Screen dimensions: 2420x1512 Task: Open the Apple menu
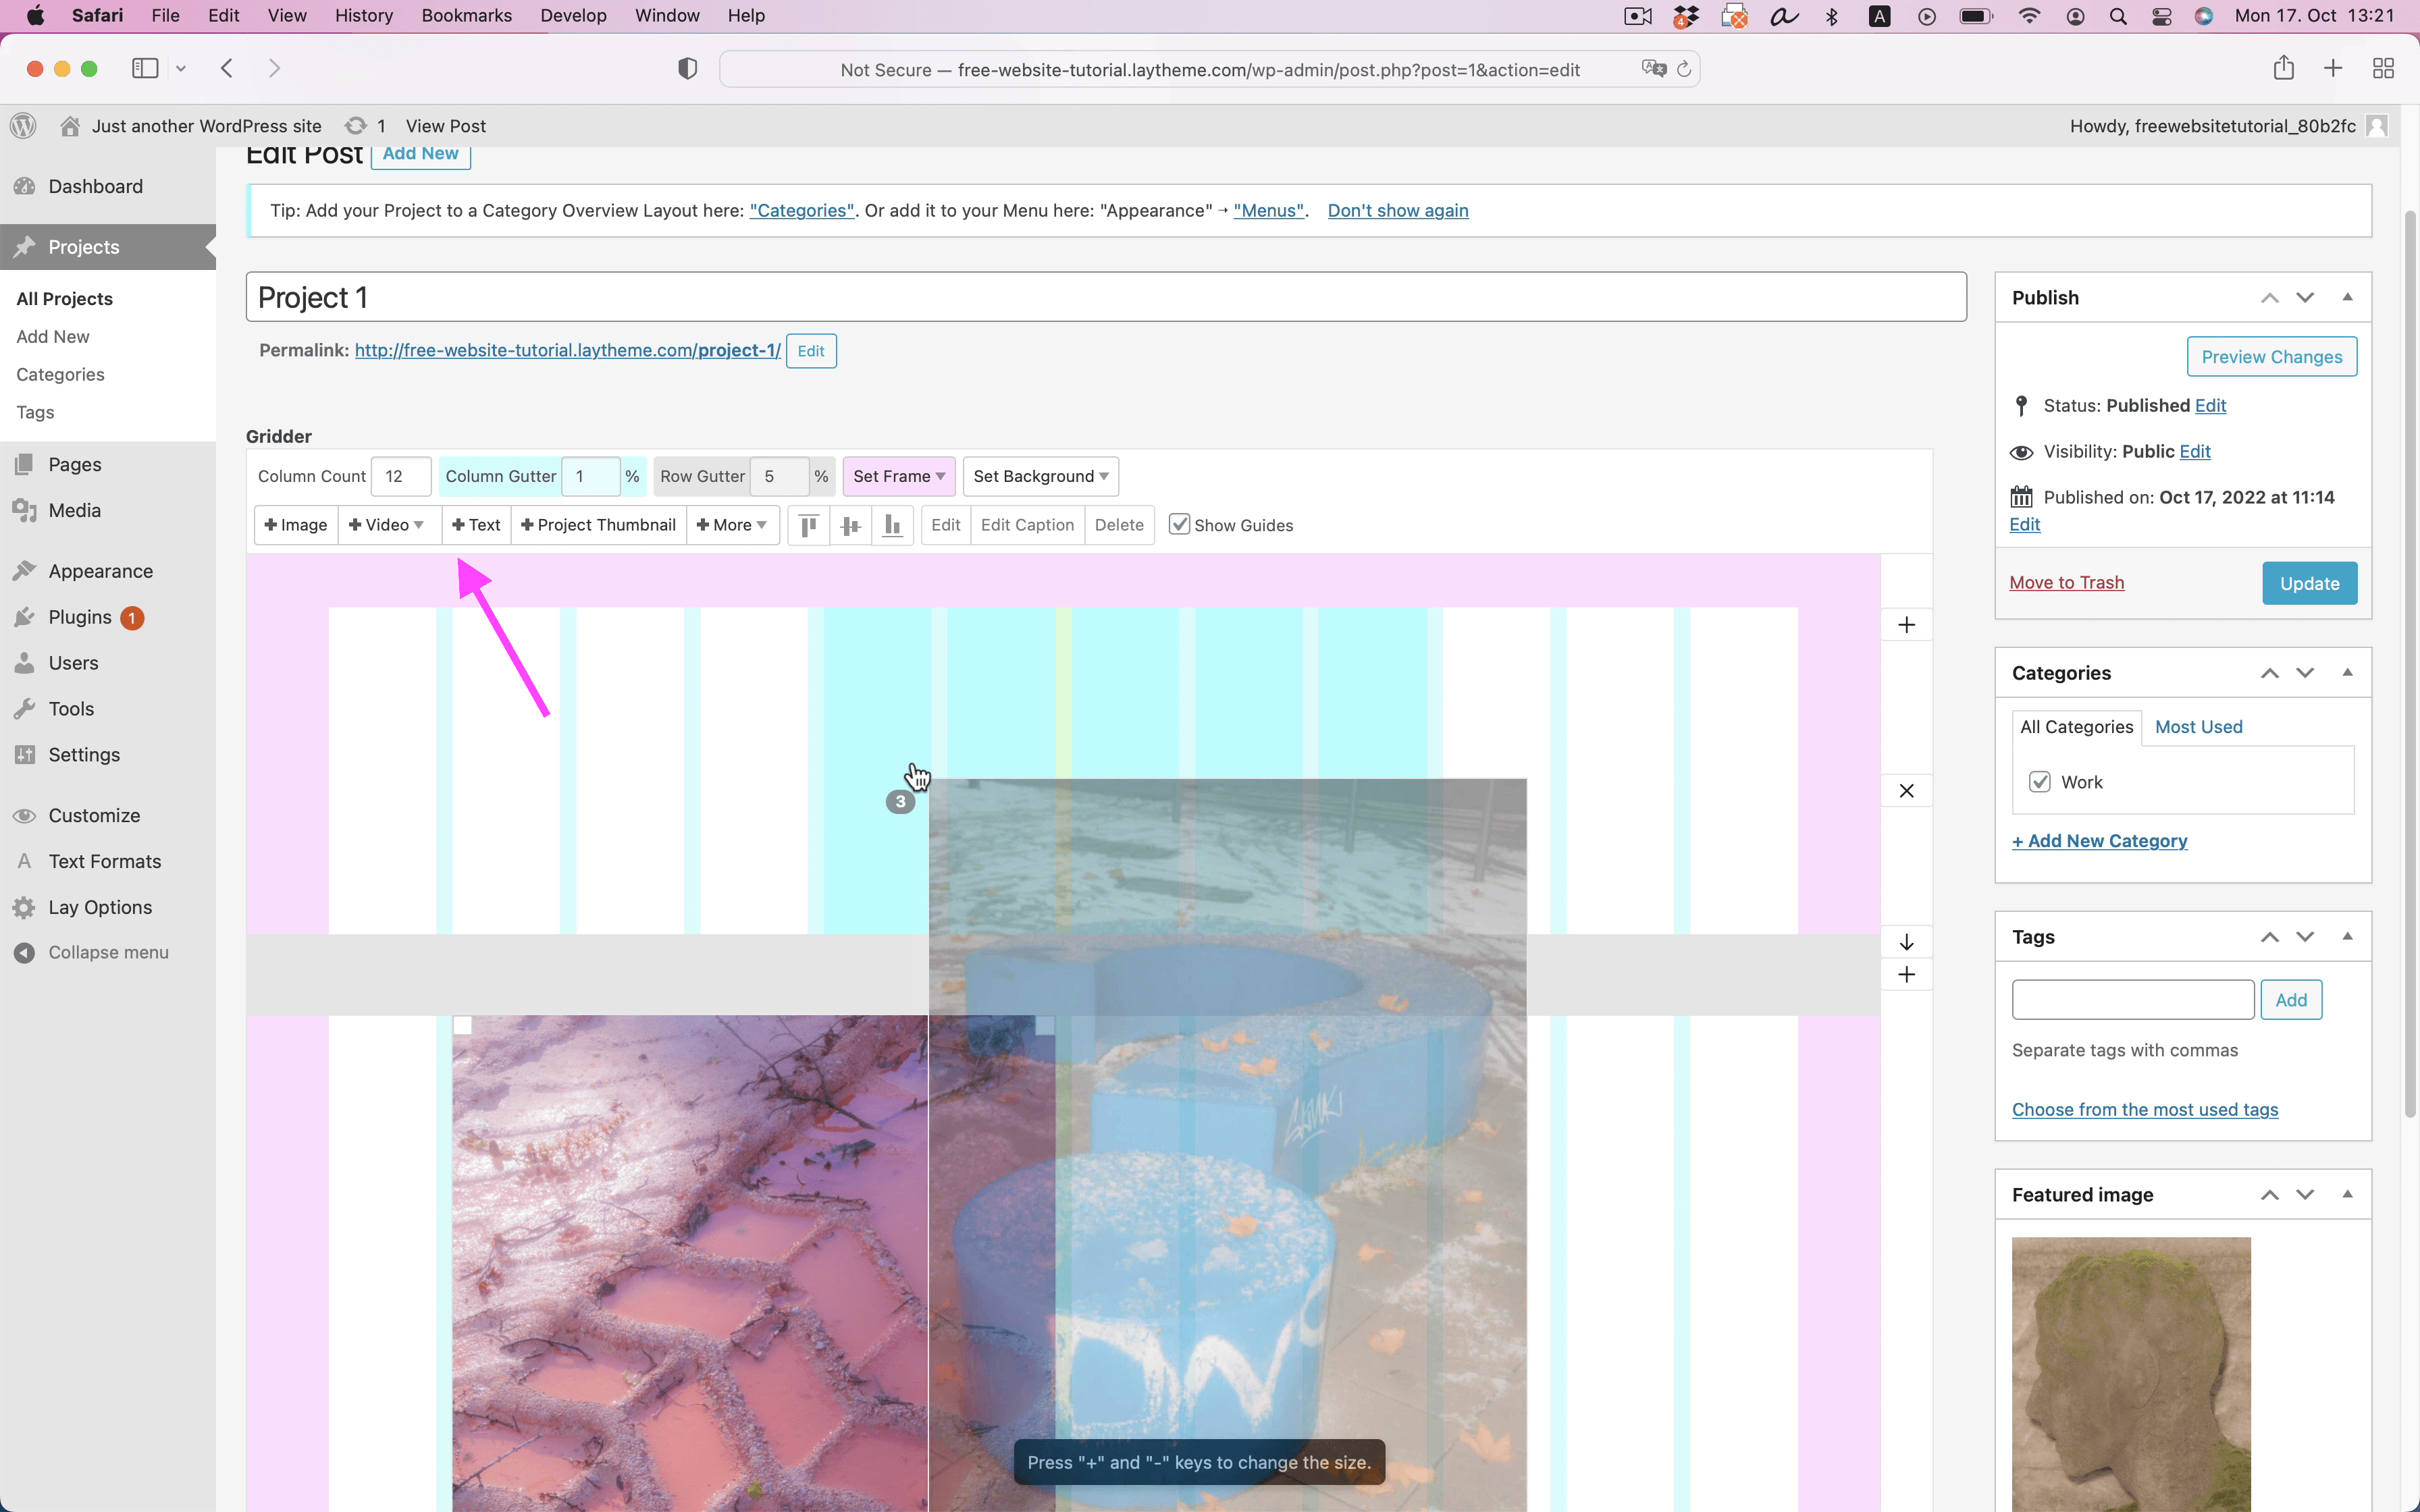(x=35, y=16)
